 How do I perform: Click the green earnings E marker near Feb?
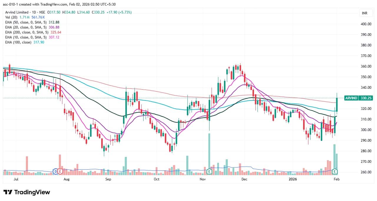335,171
